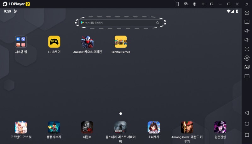Click the Wi-Fi status indicator
Viewport: 252px width, 144px height.
(x=228, y=11)
